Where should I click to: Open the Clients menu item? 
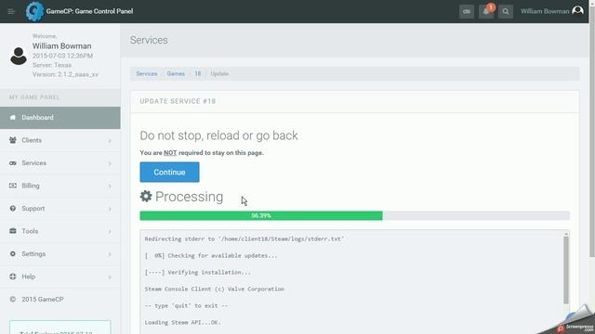(59, 140)
